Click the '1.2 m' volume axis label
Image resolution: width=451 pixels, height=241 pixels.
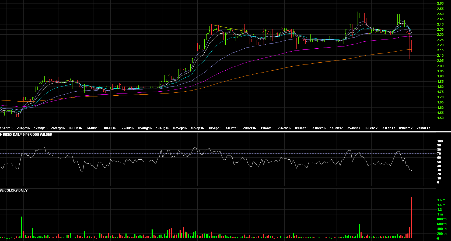tap(441, 210)
